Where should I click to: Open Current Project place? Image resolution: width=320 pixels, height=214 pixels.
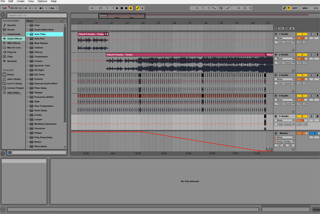pos(13,88)
